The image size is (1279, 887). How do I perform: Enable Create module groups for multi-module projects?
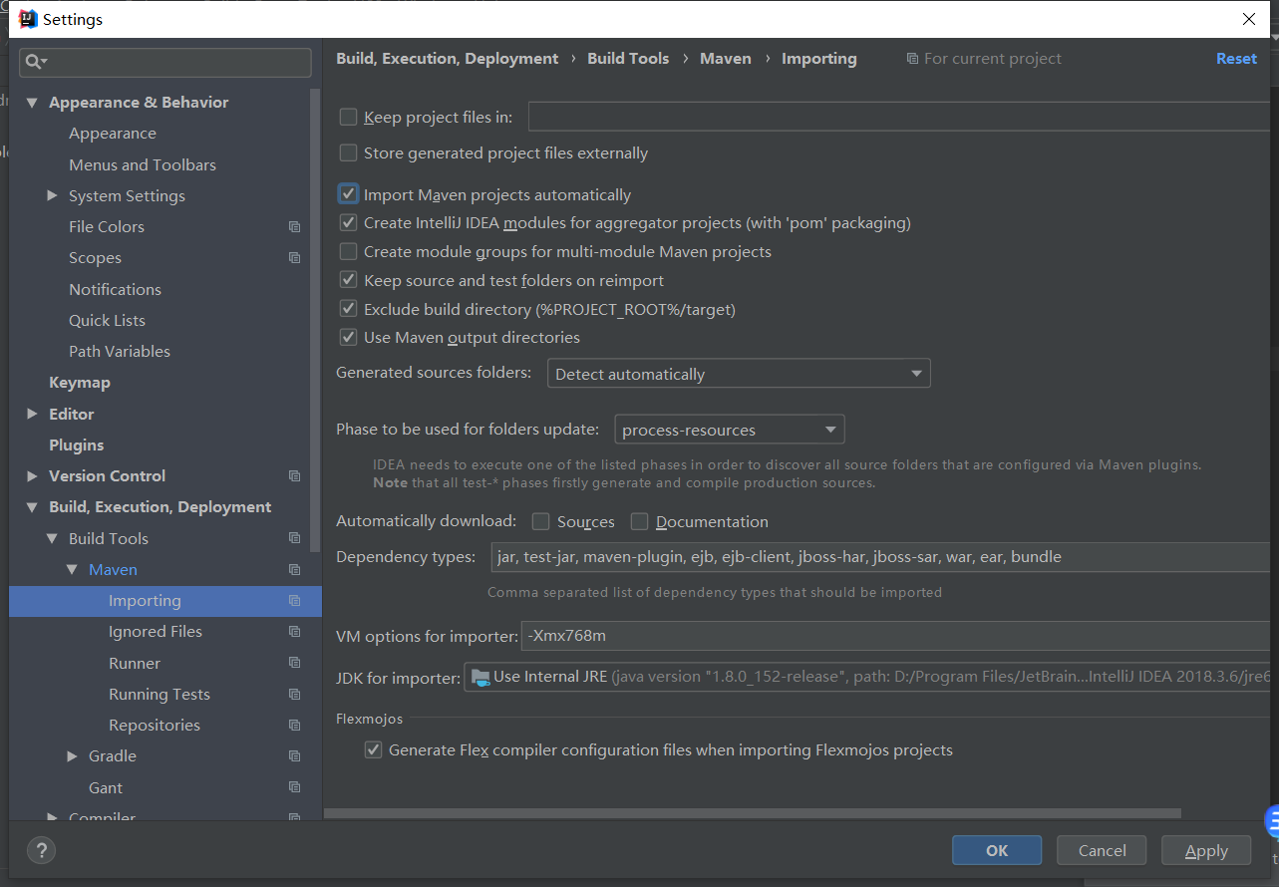point(348,251)
